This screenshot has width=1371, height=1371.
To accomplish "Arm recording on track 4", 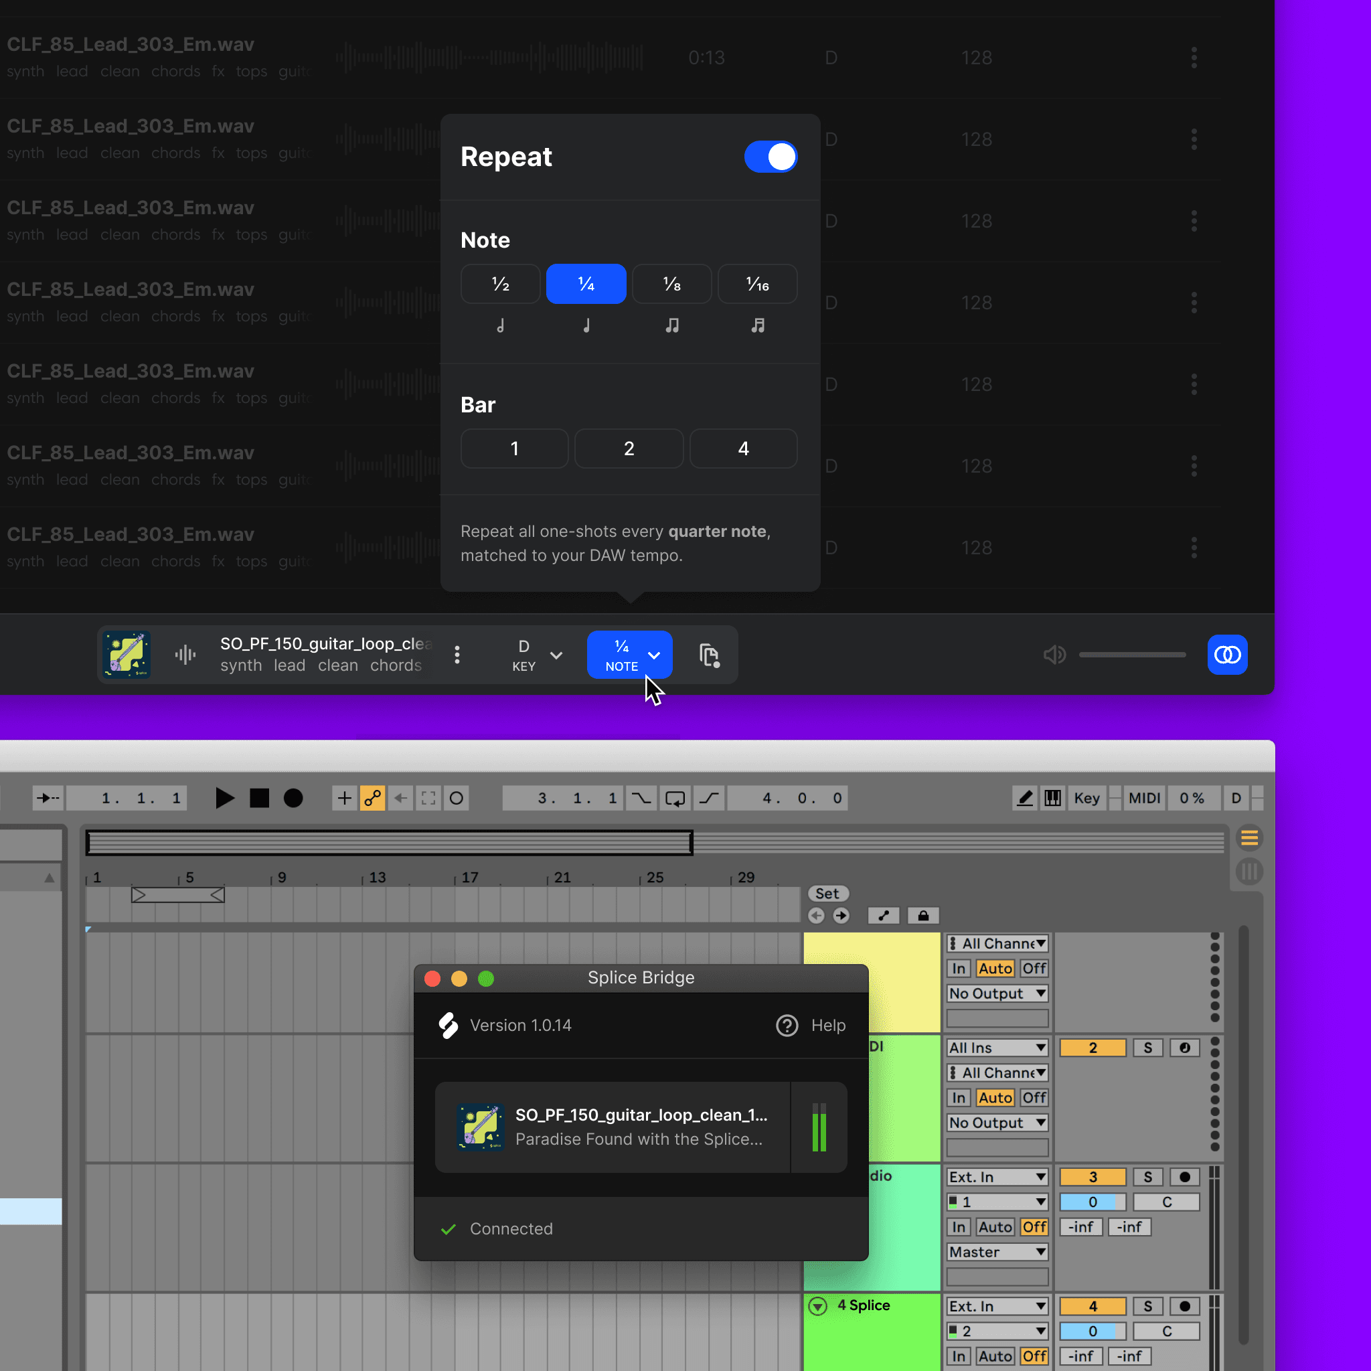I will point(1184,1307).
